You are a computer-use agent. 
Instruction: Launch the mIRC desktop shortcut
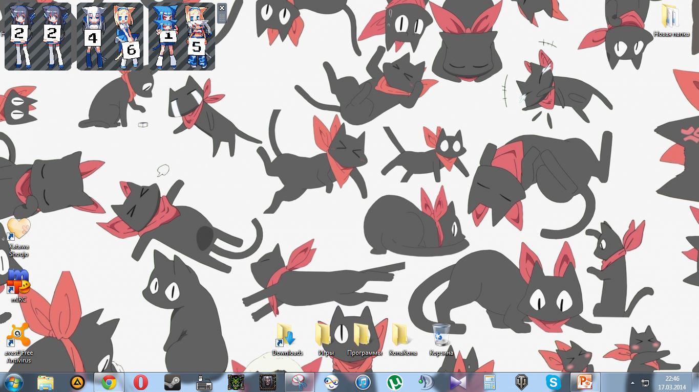(x=18, y=285)
